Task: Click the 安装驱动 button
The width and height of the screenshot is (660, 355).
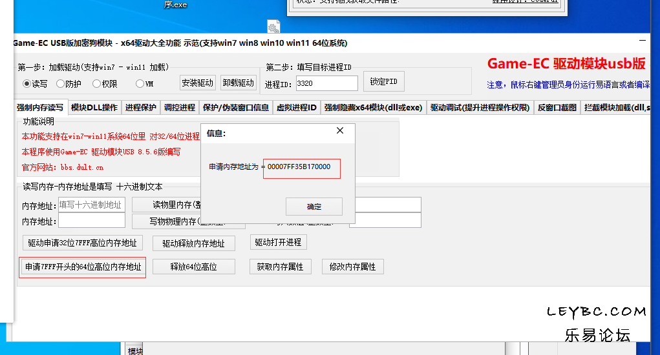Action: click(197, 83)
